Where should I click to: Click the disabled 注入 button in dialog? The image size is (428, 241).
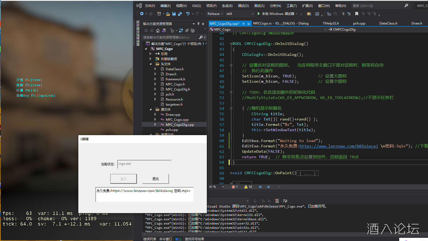tap(124, 179)
